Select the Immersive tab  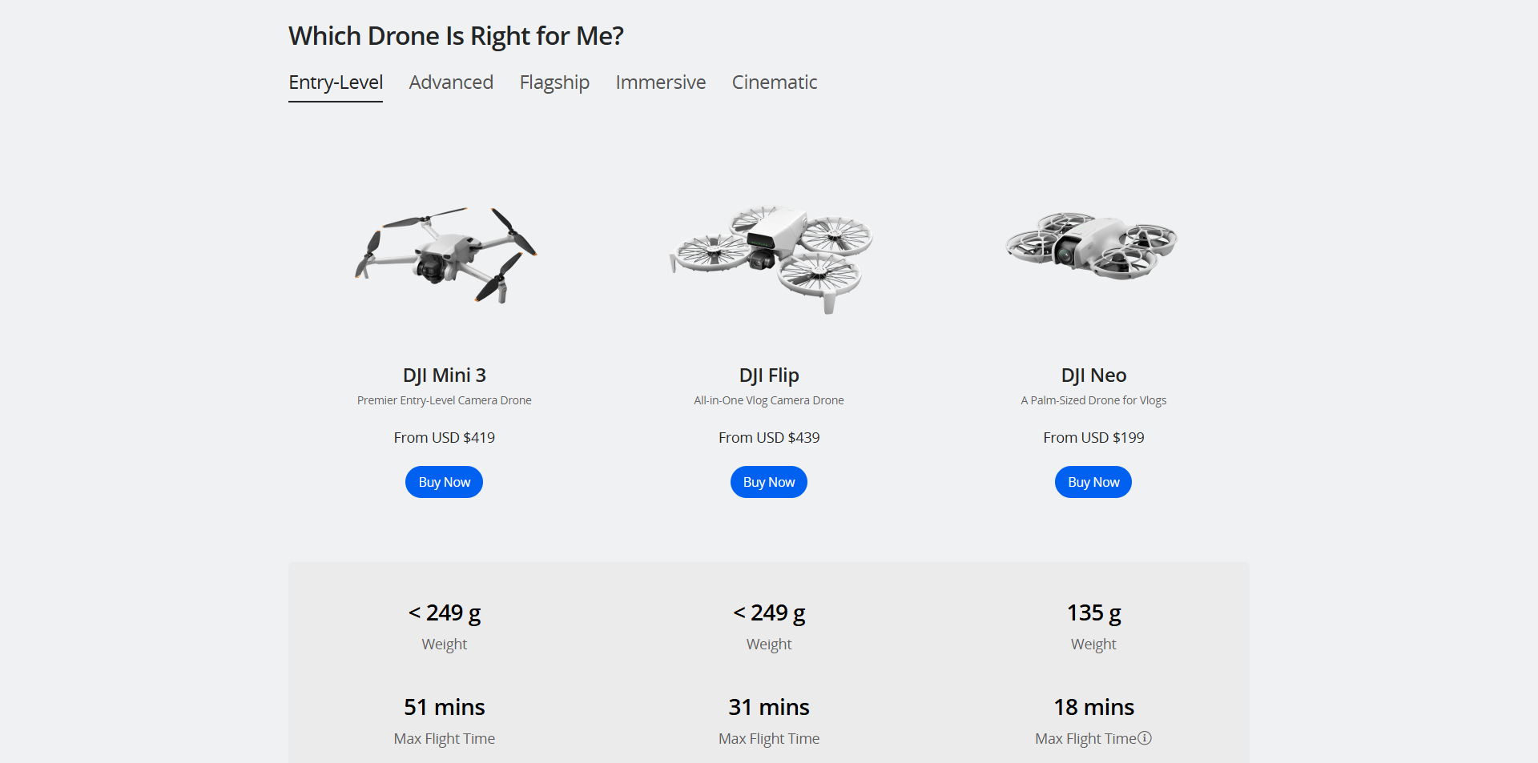660,82
